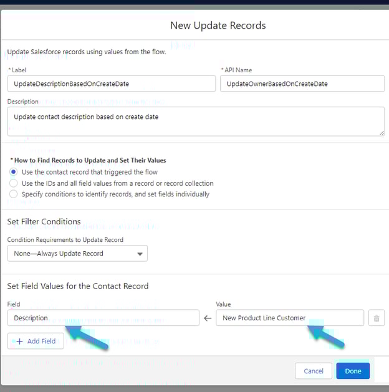Click 'How to Find Records to Update' label

[x=90, y=160]
